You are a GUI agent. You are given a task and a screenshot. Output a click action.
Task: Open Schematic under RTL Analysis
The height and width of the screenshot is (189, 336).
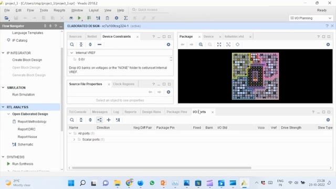tap(25, 144)
